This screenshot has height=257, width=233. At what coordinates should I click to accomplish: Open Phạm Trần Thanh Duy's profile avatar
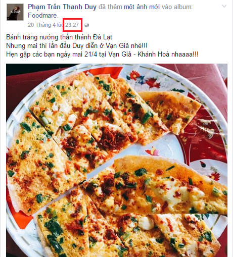[x=15, y=12]
